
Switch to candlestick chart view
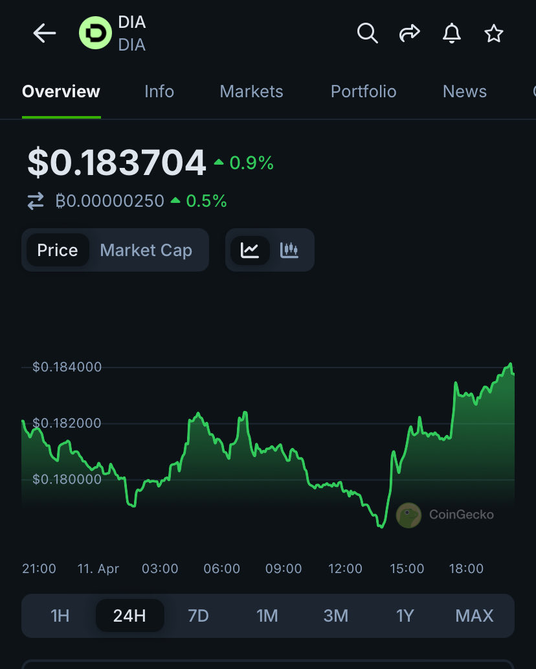click(x=289, y=250)
